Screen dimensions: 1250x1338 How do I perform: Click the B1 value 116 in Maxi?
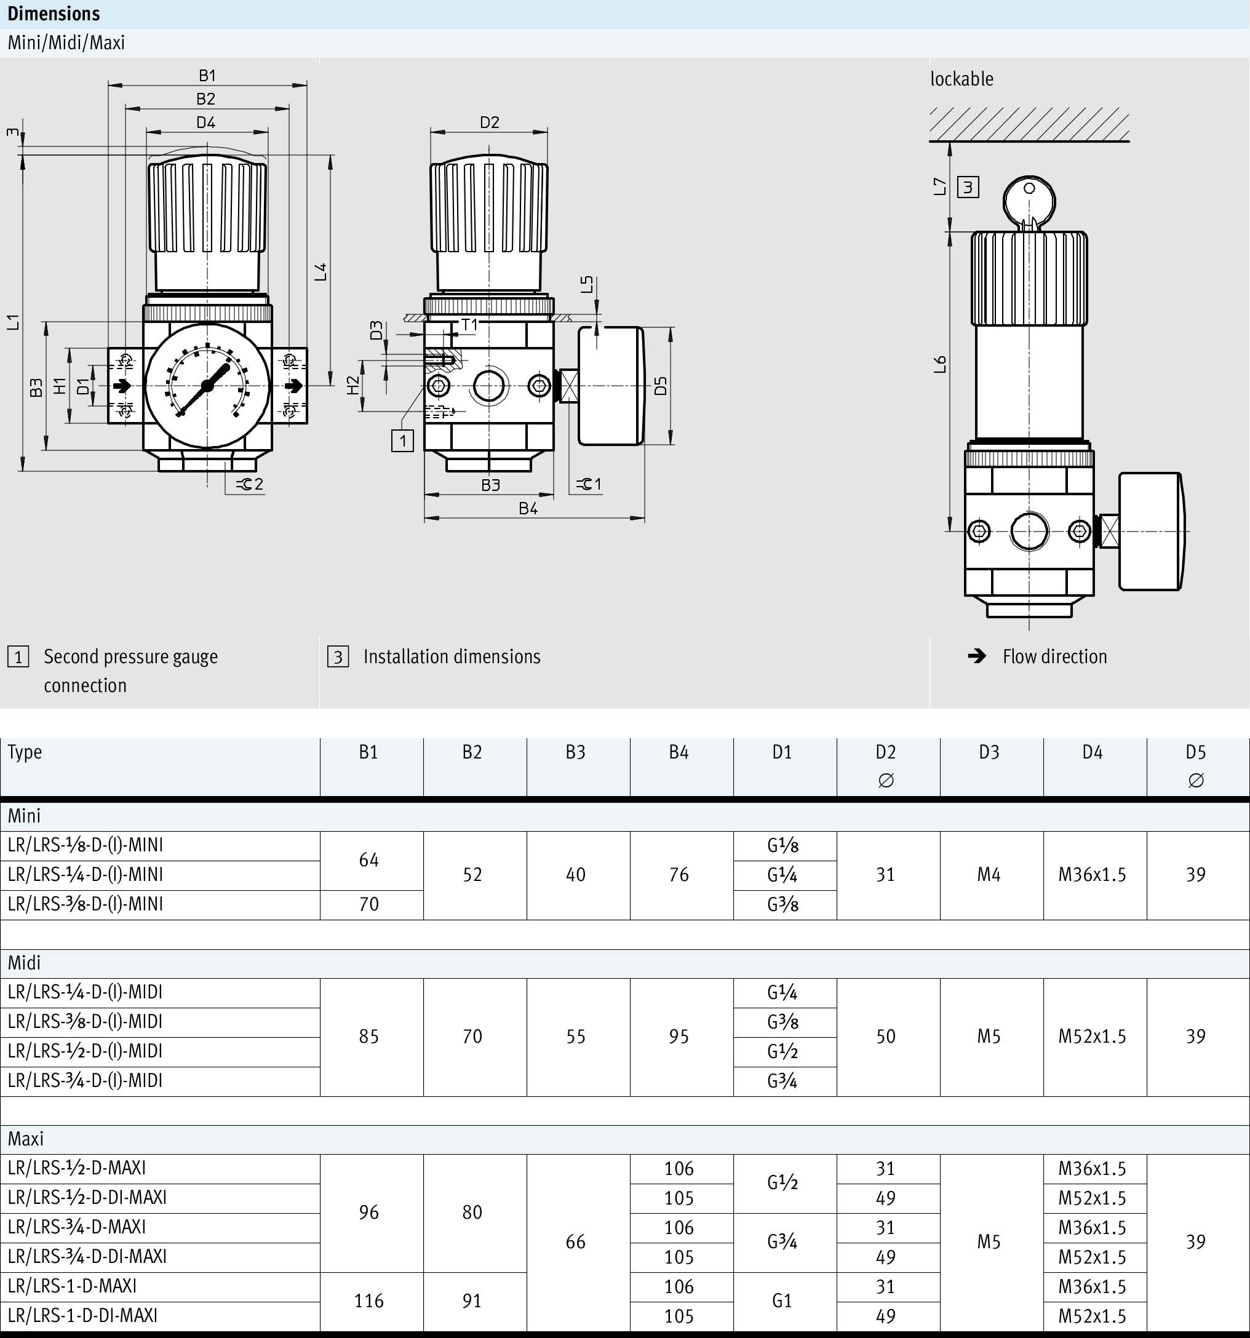[369, 1300]
